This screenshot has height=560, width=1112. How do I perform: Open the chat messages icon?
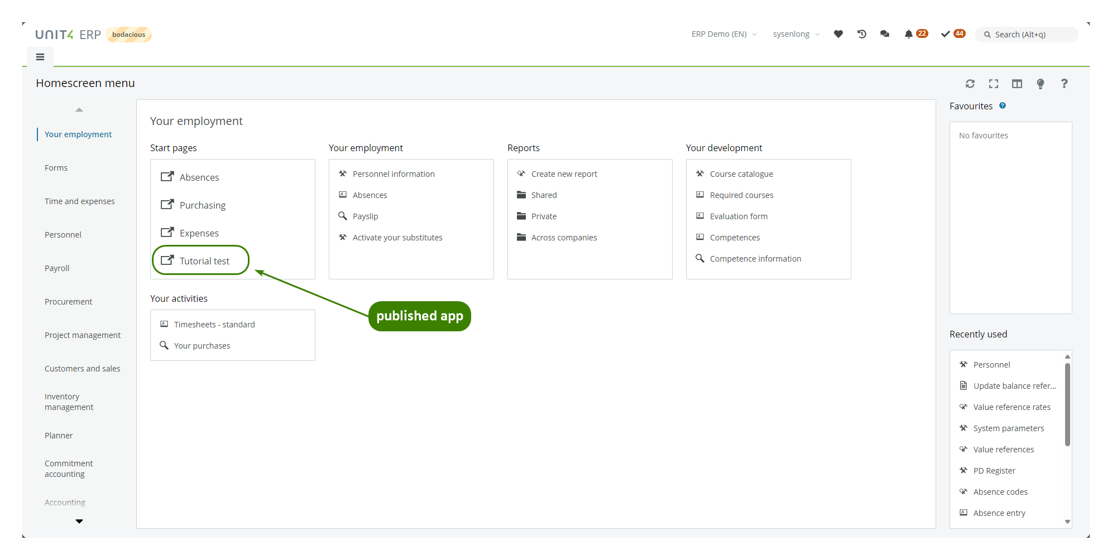pyautogui.click(x=885, y=34)
